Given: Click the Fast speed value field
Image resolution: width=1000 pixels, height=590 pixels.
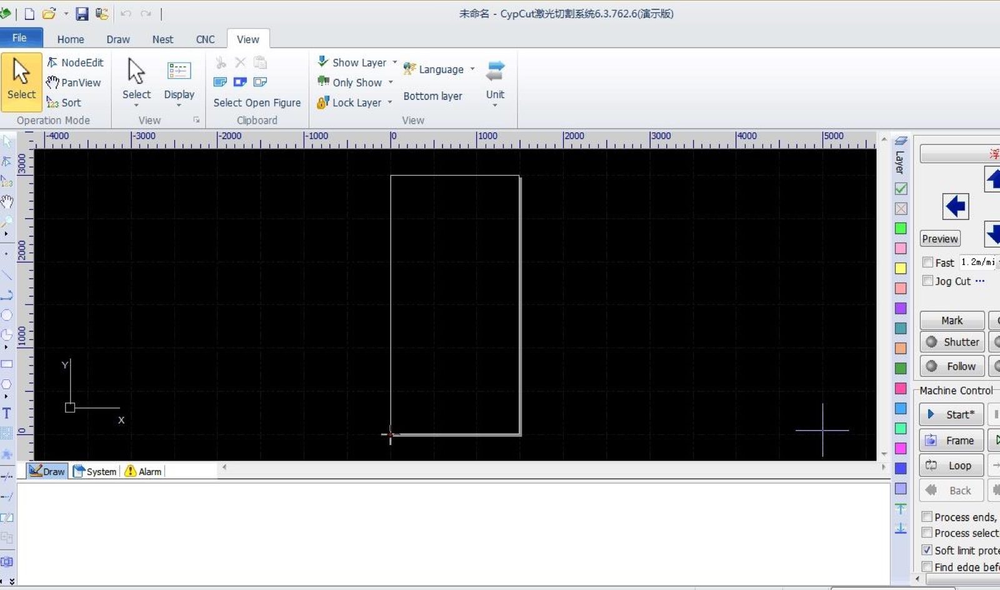Looking at the screenshot, I should pyautogui.click(x=979, y=262).
